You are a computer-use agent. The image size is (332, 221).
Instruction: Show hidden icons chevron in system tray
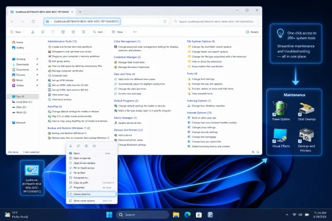click(287, 215)
